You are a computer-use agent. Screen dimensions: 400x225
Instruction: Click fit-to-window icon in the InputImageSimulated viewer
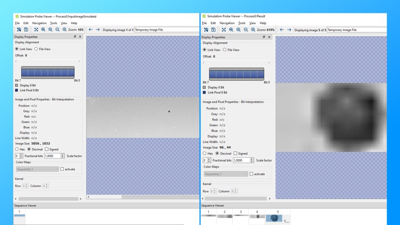(36, 30)
